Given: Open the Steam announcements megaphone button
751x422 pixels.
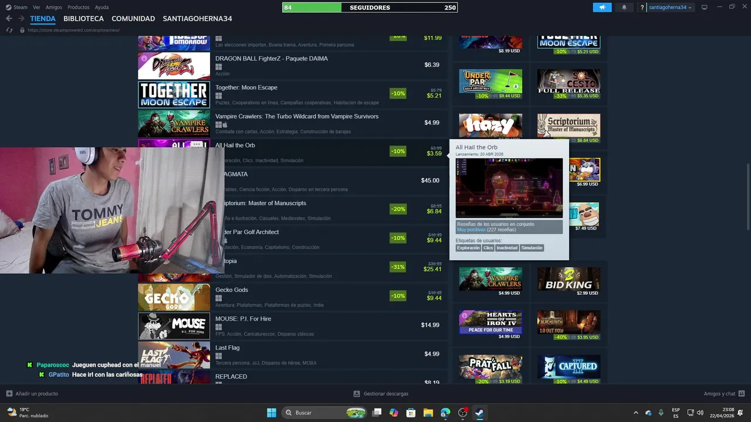Looking at the screenshot, I should pyautogui.click(x=602, y=7).
